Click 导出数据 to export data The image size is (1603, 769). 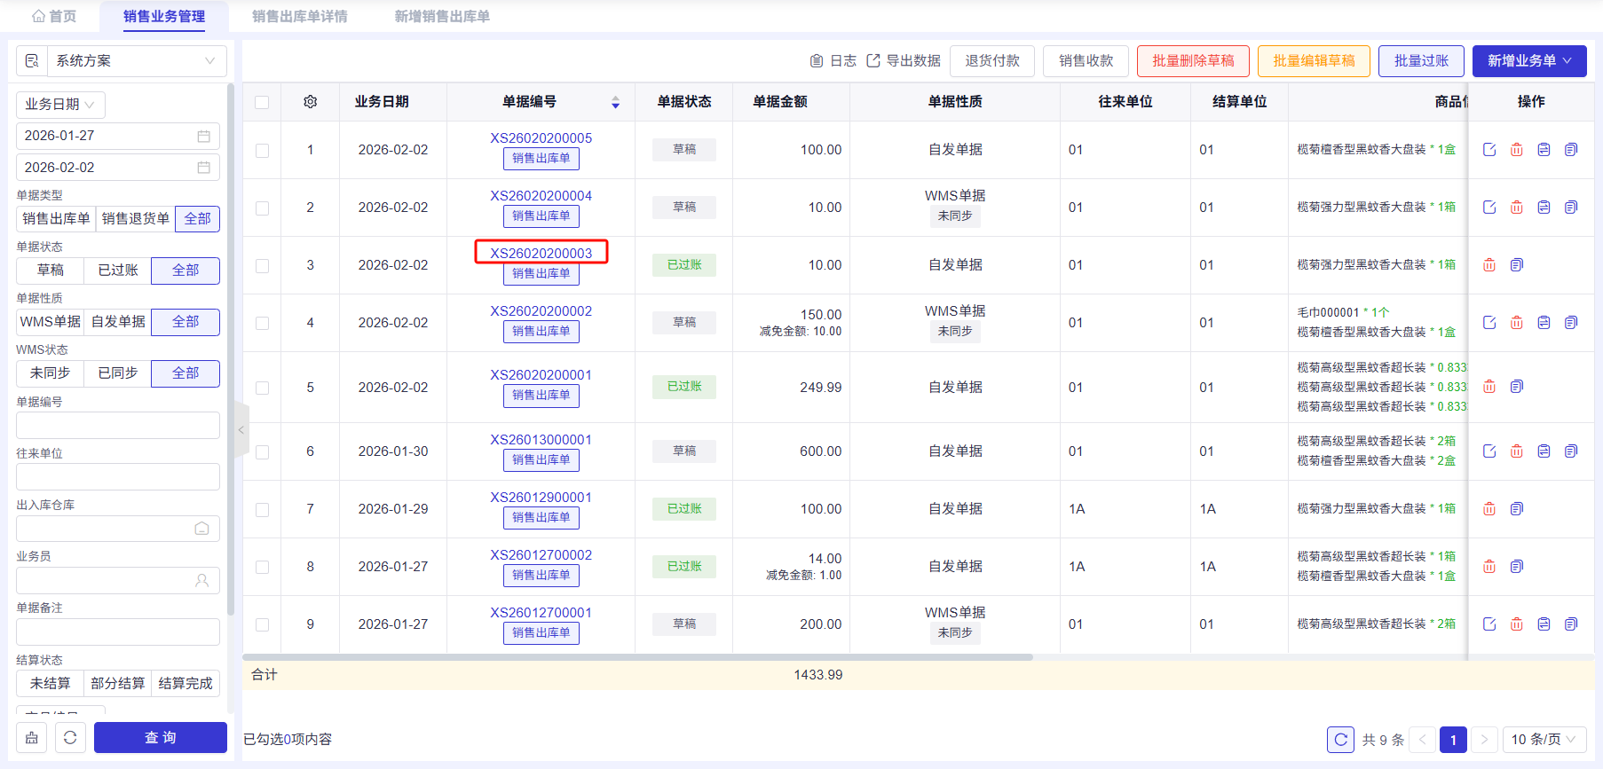point(904,61)
